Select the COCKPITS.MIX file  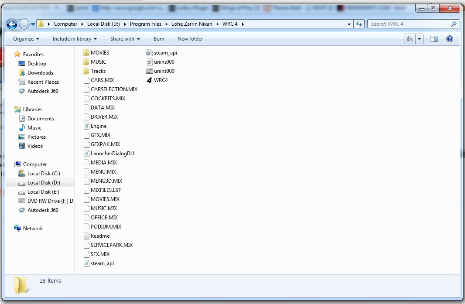click(108, 99)
